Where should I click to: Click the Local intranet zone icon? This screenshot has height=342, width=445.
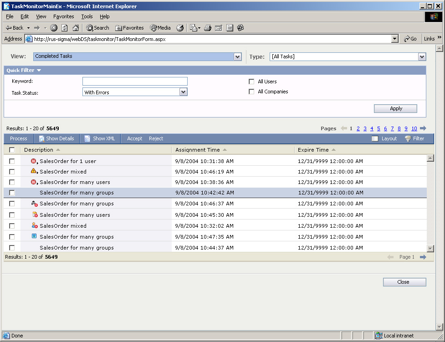379,336
